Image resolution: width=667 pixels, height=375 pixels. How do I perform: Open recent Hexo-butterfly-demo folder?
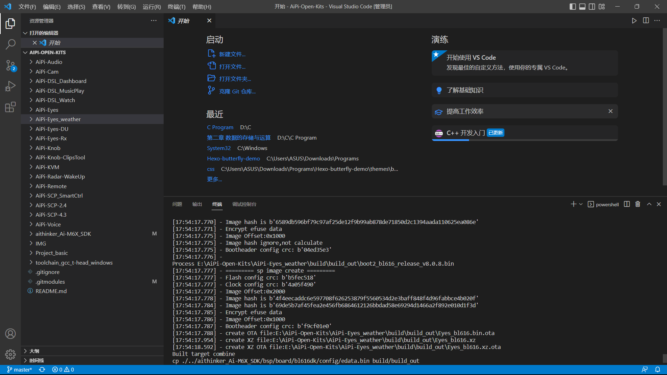coord(233,158)
